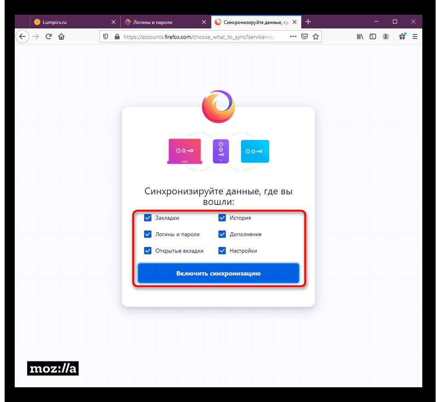Close the Синхронизируйте данные tab
437x402 pixels.
pyautogui.click(x=294, y=22)
